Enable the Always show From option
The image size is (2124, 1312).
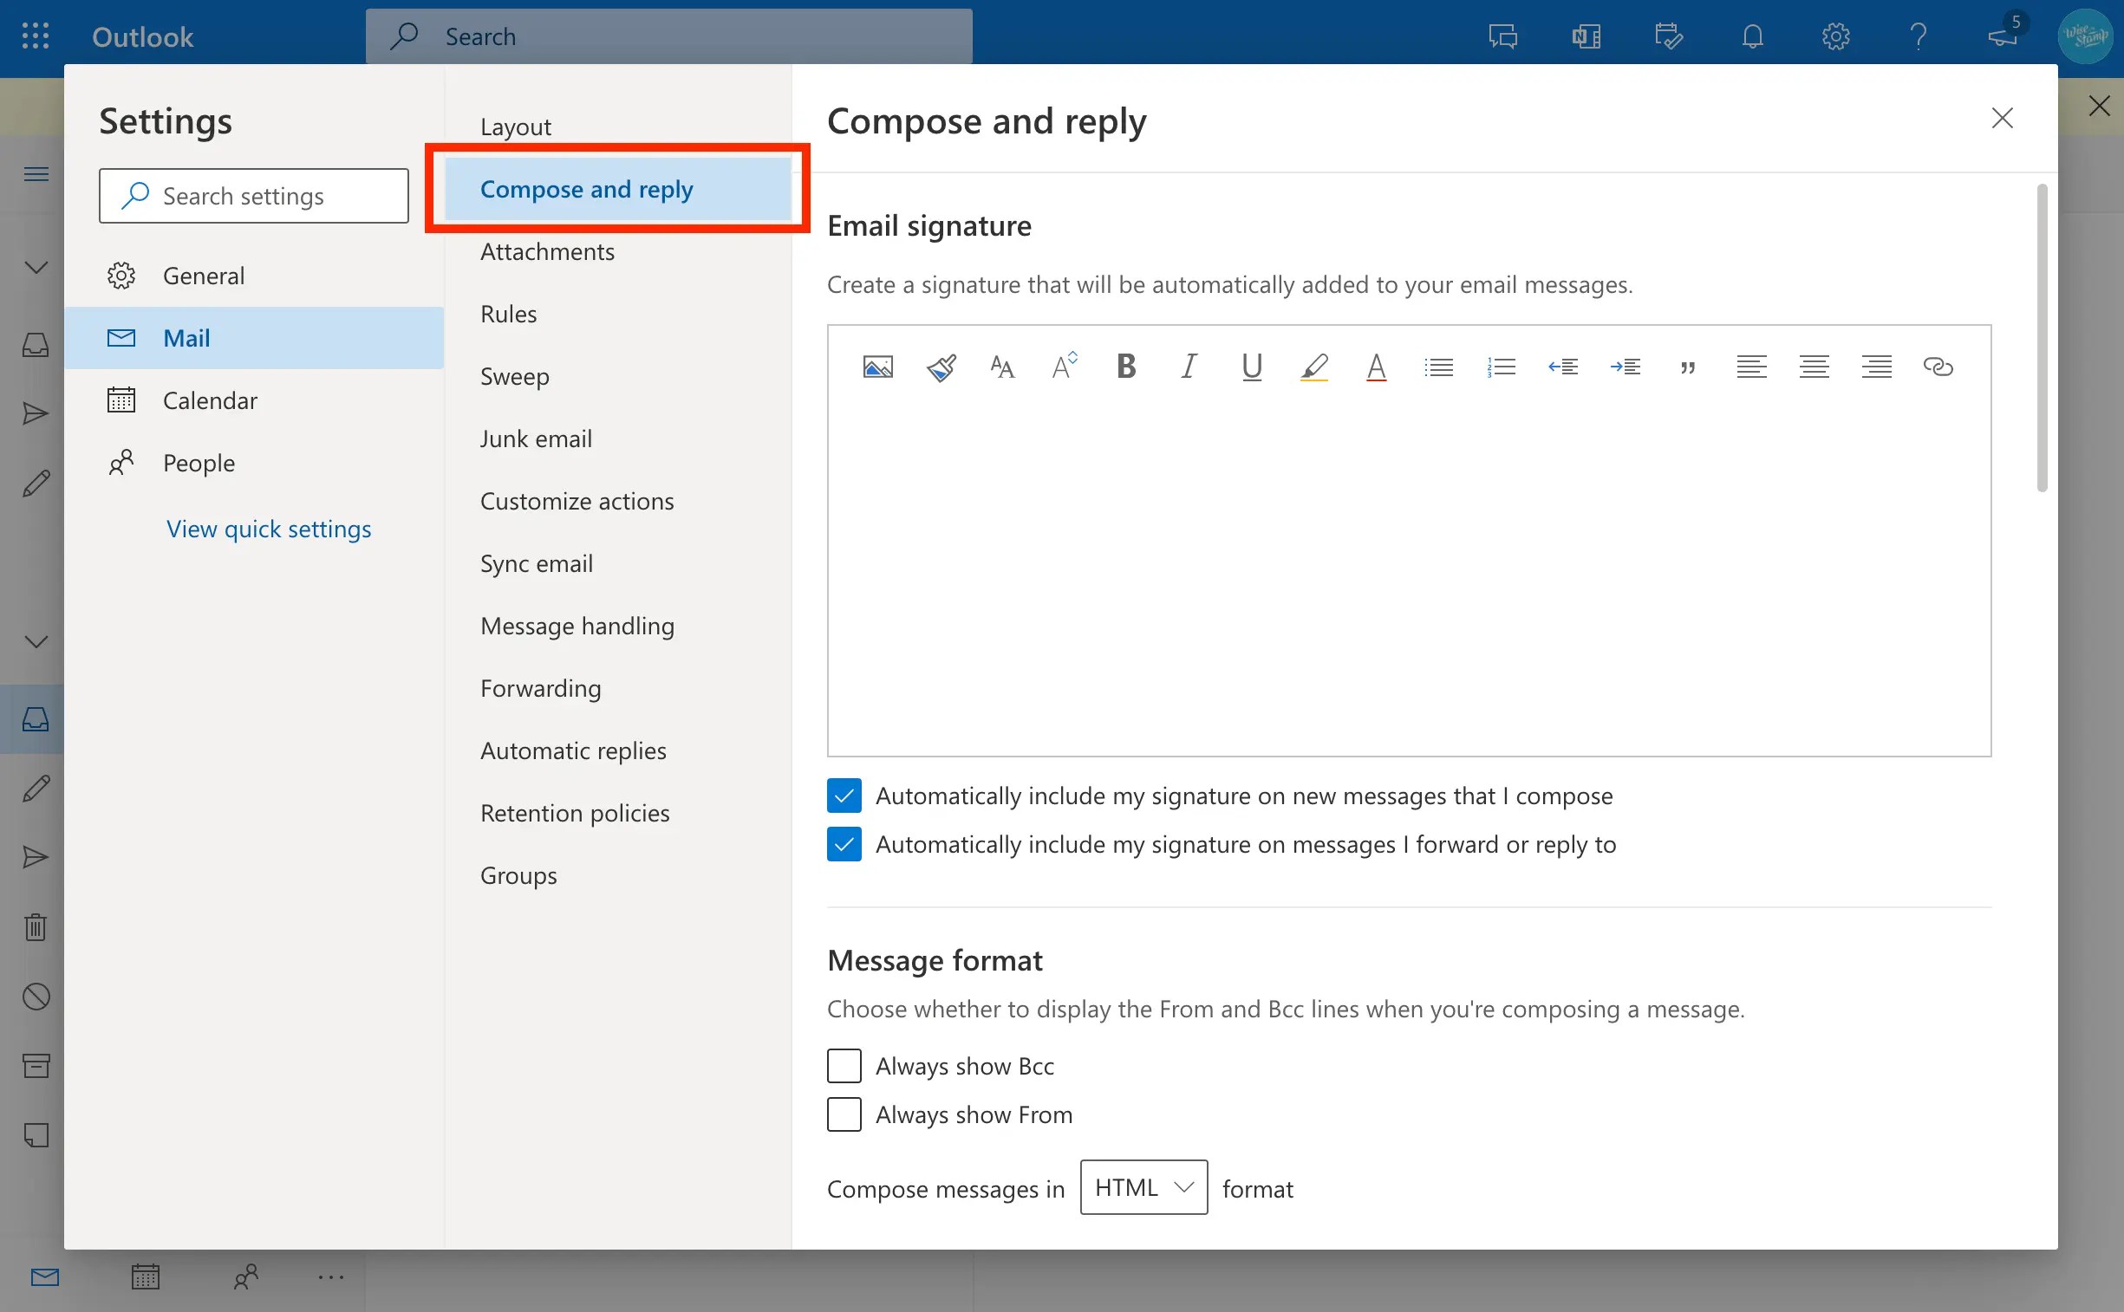843,1114
